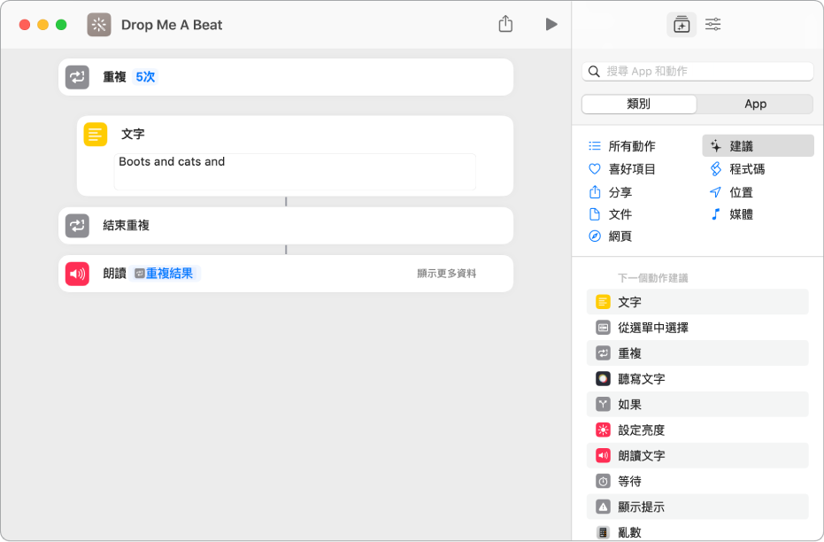Click the 等待 clock icon in suggestions

pyautogui.click(x=603, y=482)
